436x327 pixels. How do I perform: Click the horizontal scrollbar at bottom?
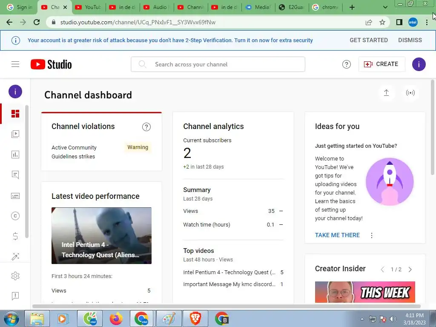227,307
